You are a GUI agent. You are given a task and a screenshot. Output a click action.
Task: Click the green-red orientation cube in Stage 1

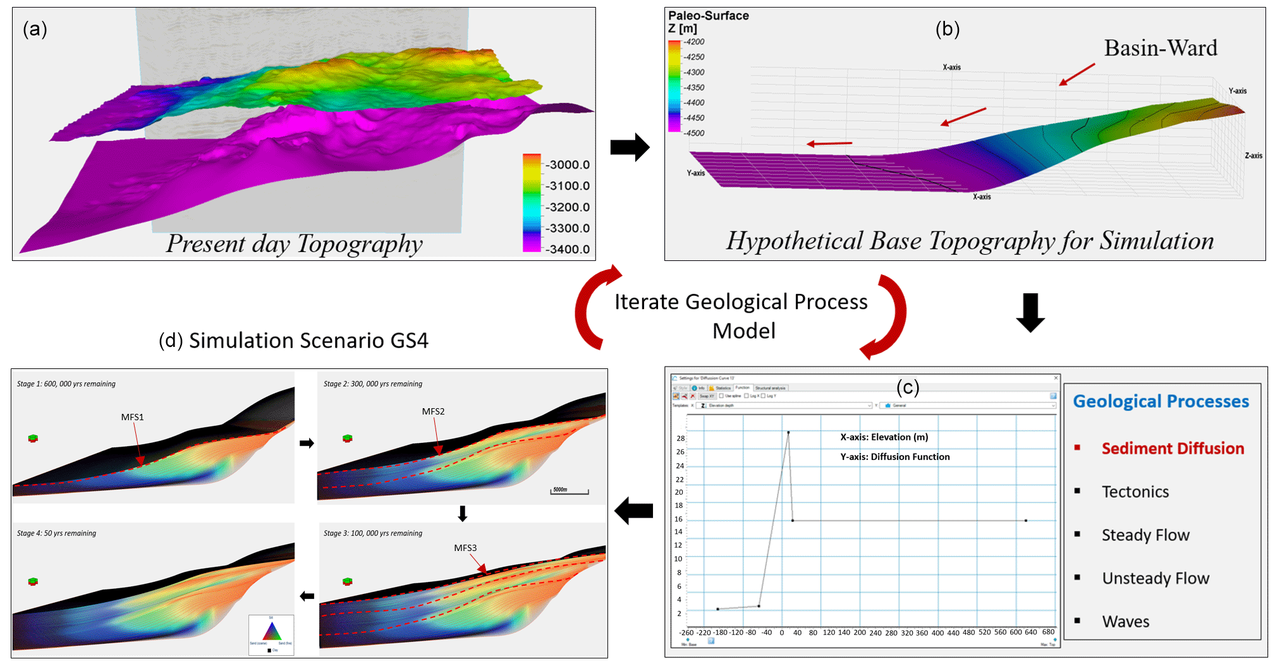pos(33,439)
